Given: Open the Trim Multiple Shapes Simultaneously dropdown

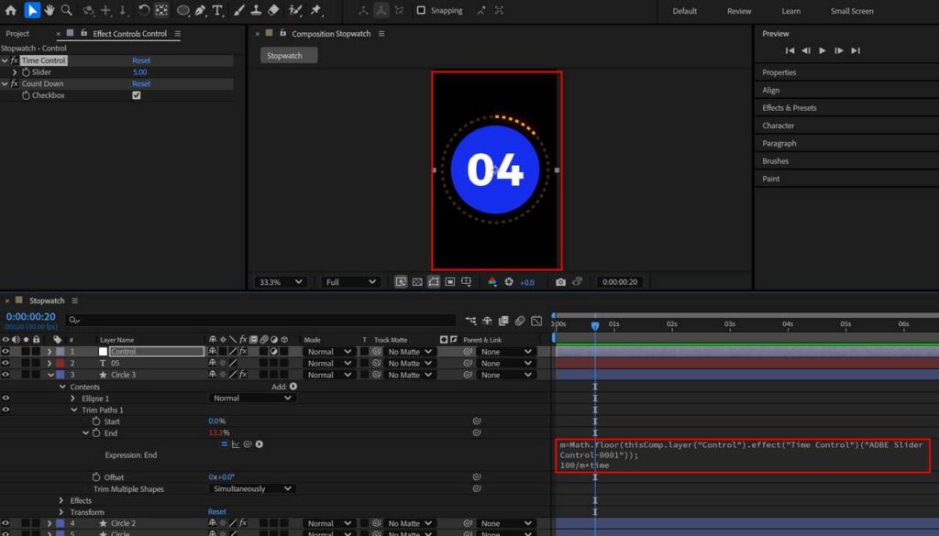Looking at the screenshot, I should click(252, 488).
